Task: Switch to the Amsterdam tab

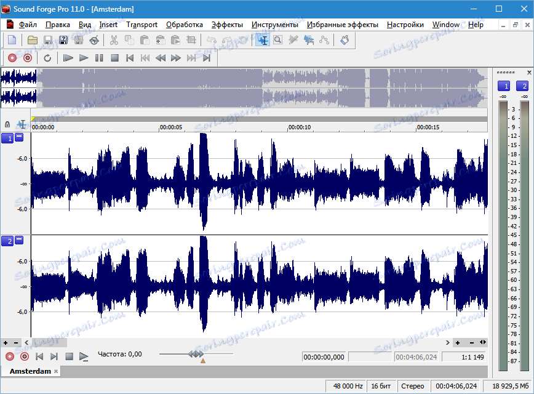Action: tap(30, 372)
